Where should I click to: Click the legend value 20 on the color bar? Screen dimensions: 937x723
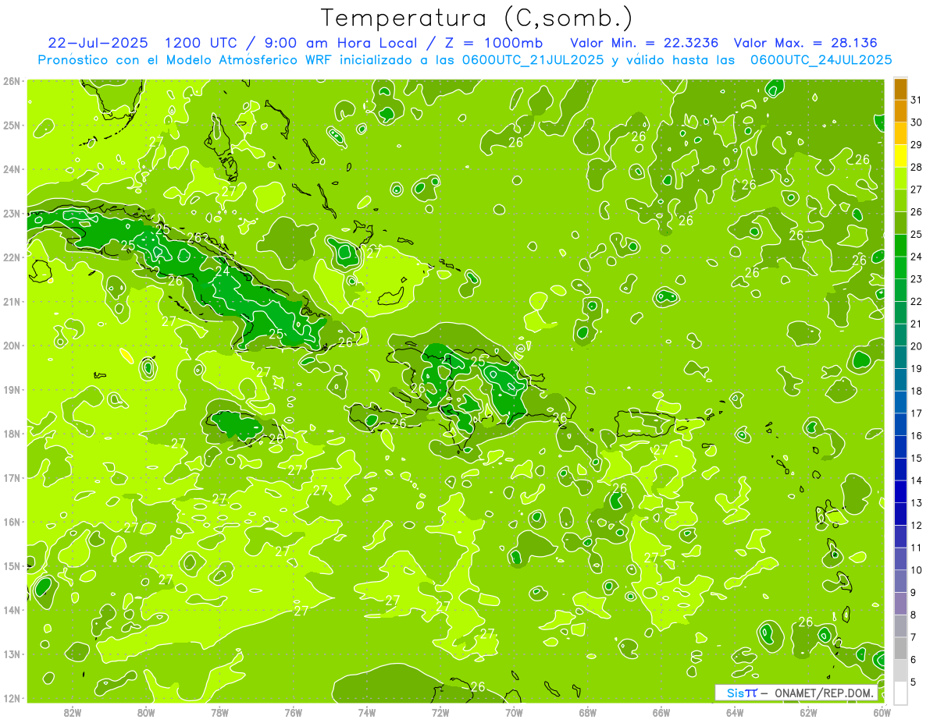tap(917, 346)
